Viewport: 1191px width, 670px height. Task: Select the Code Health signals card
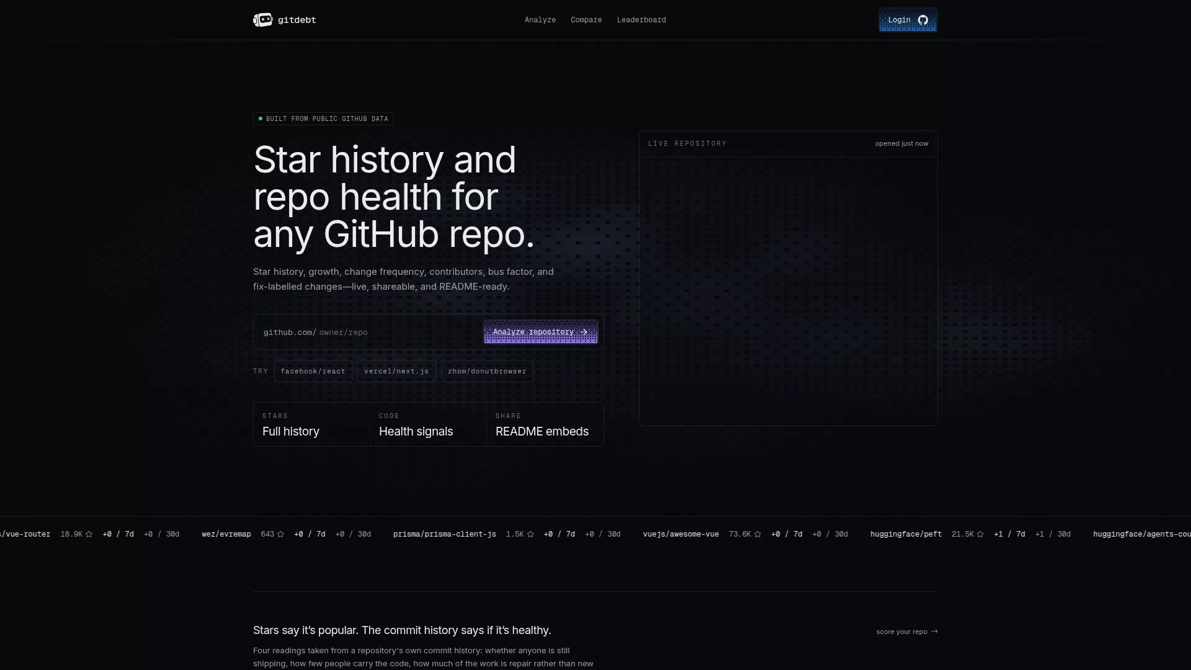click(x=428, y=424)
